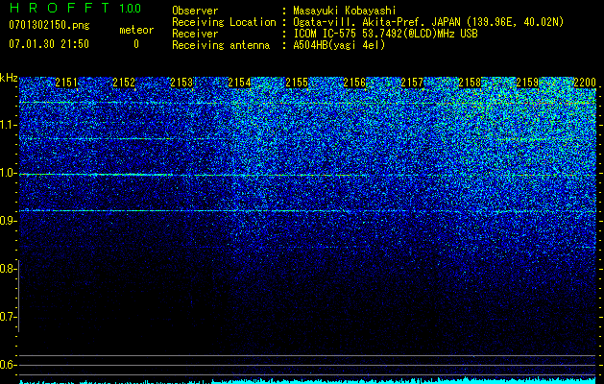604x384 pixels.
Task: Click the meteor count value 0
Action: pos(136,44)
